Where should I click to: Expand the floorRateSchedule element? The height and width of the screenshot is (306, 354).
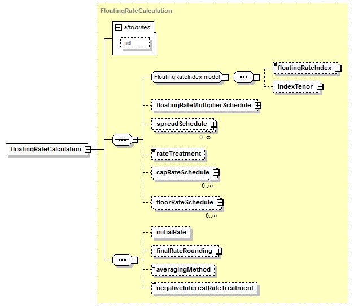coord(220,202)
